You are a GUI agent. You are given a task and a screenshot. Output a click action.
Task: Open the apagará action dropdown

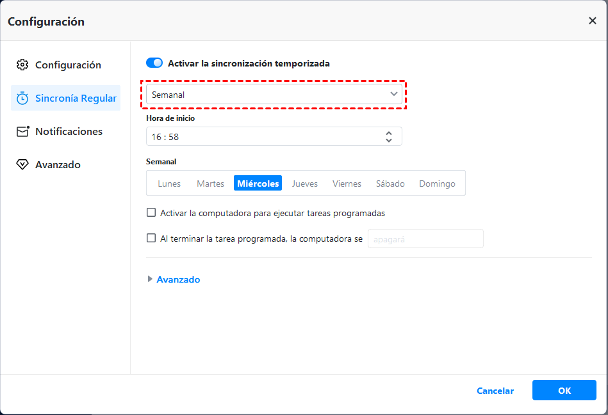(425, 239)
